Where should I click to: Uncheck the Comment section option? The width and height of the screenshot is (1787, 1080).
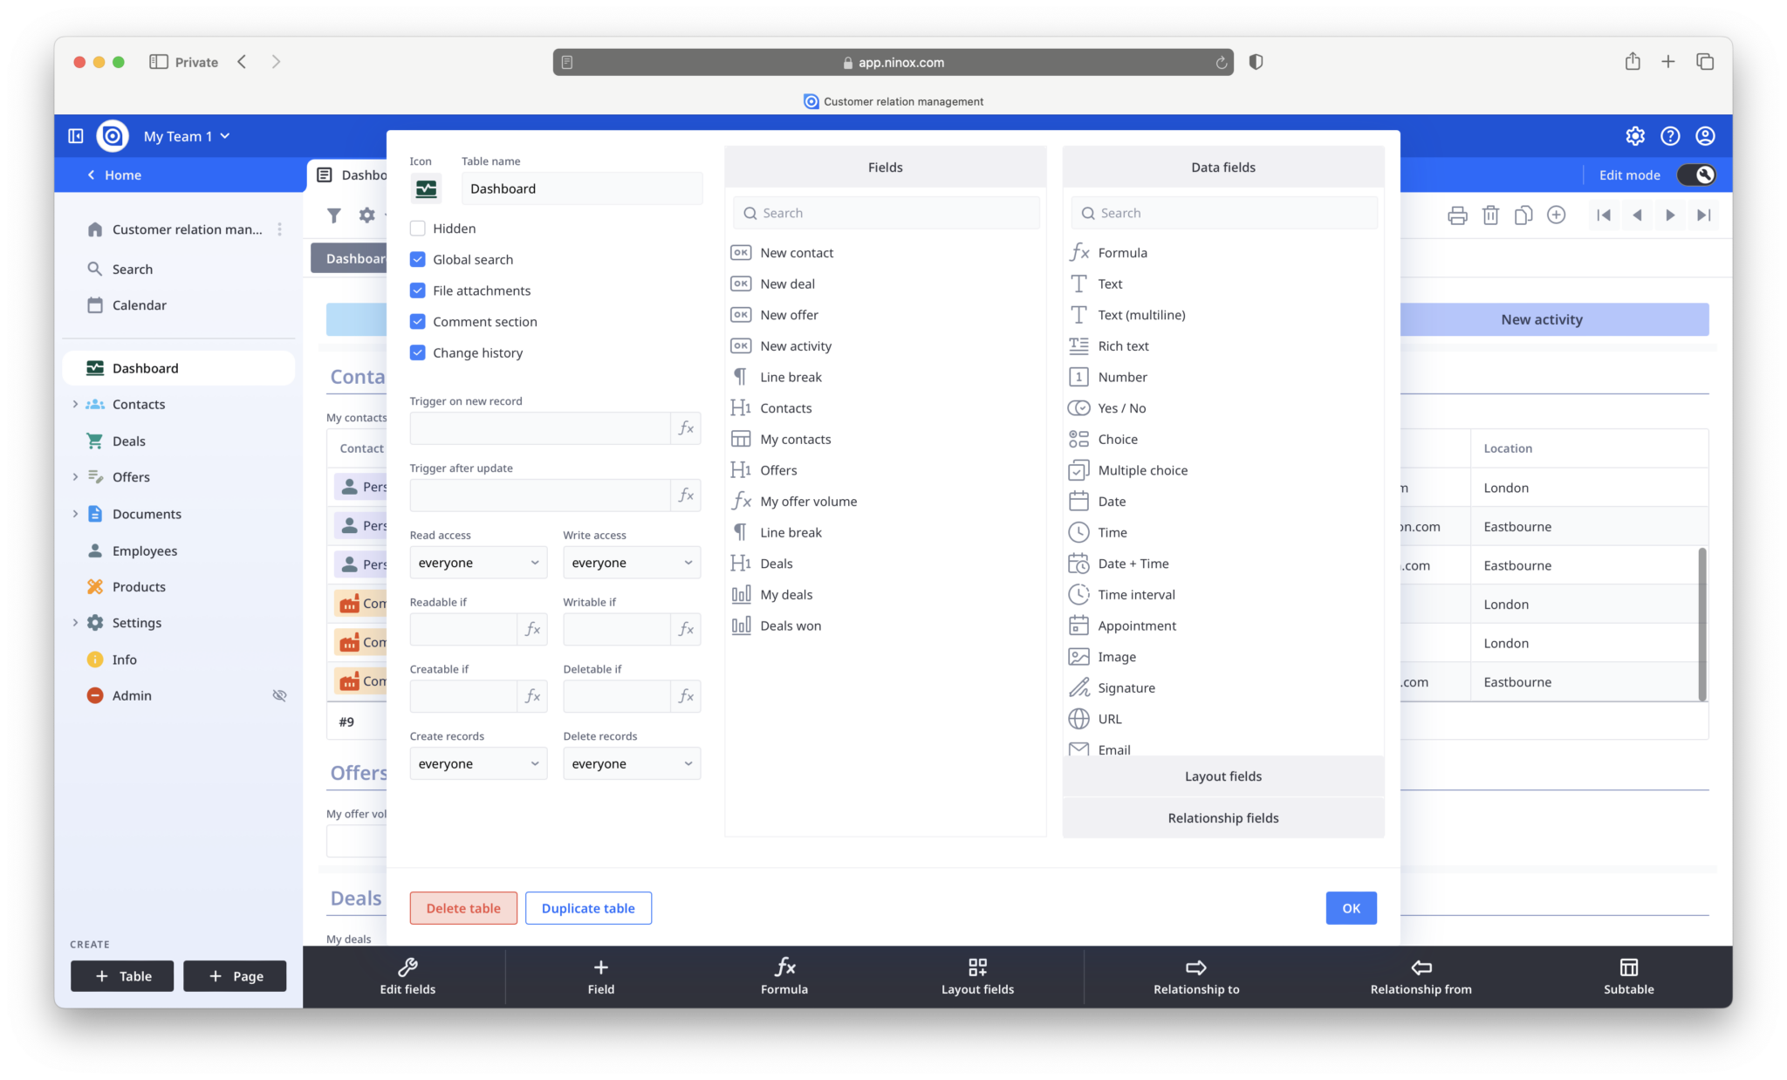click(x=417, y=321)
